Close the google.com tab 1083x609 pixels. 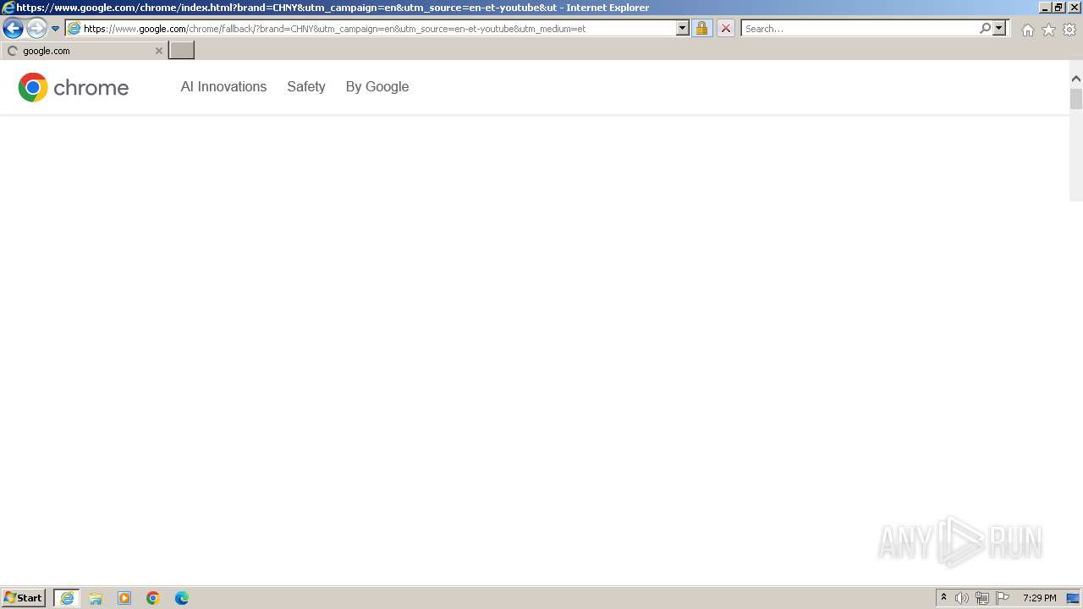coord(158,51)
